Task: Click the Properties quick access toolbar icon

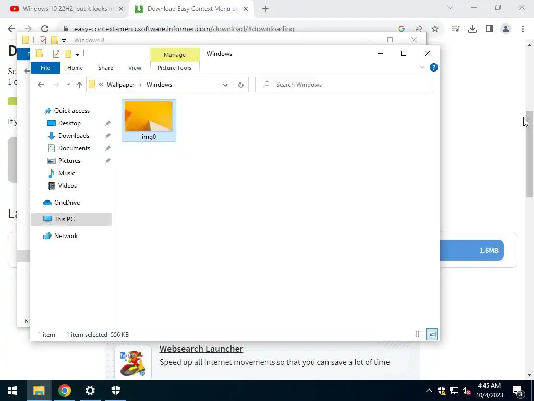Action: (56, 54)
